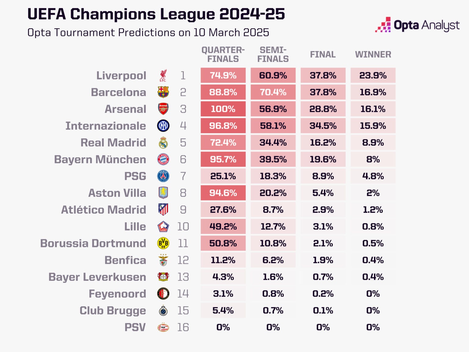This screenshot has height=352, width=469.
Task: Click the Aston Villa crest
Action: 163,193
